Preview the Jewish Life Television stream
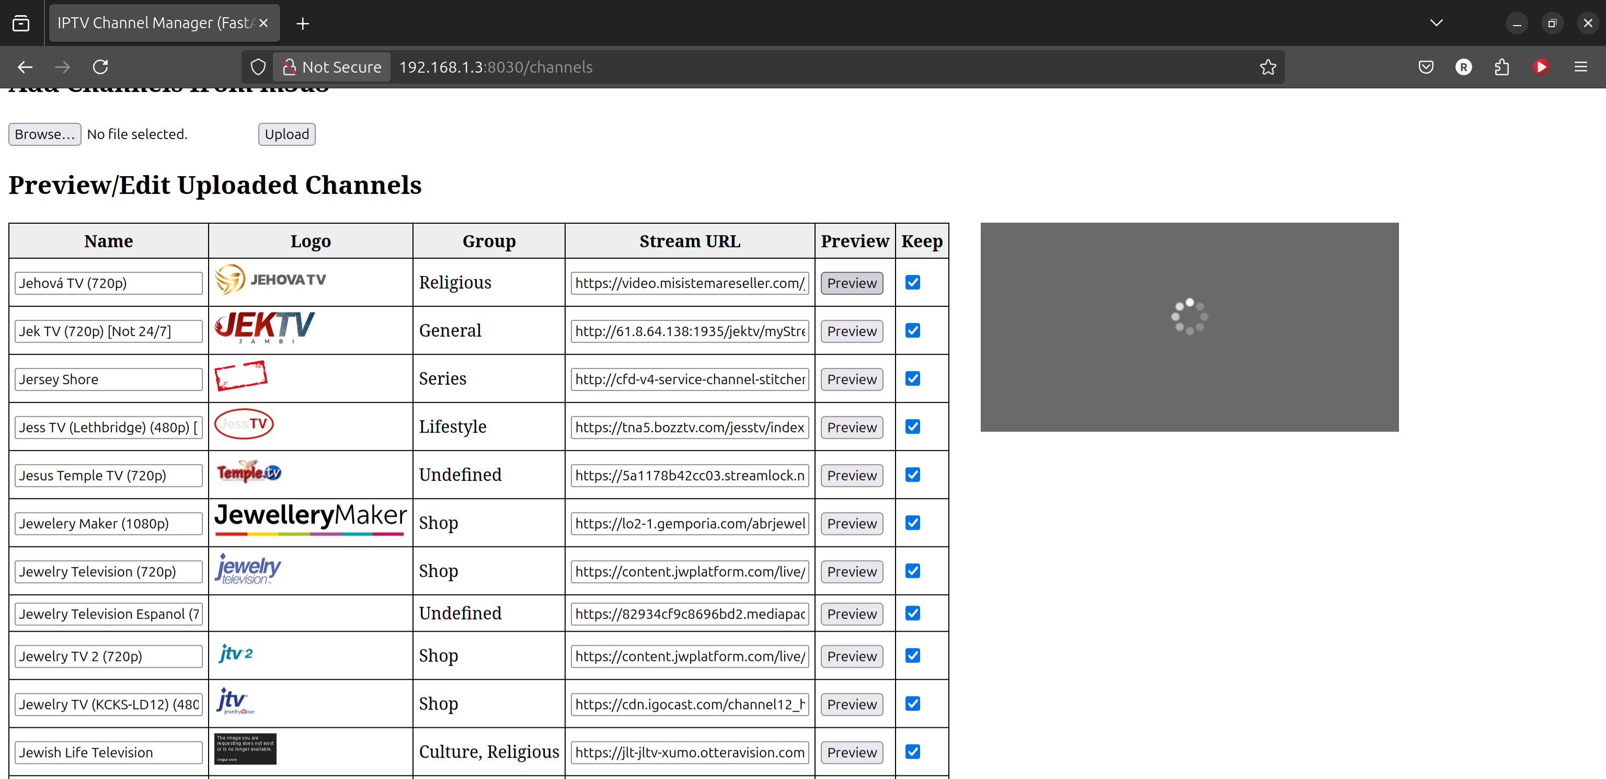Image resolution: width=1606 pixels, height=779 pixels. (x=852, y=752)
